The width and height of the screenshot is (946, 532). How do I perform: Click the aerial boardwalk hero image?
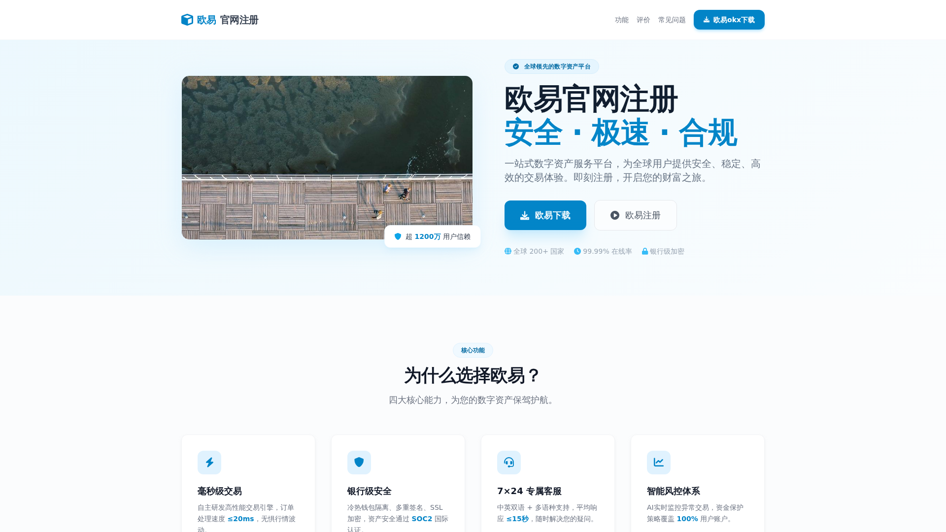point(327,158)
